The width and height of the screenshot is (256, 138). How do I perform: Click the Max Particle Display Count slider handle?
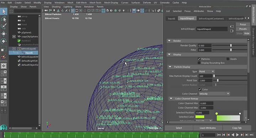point(214,76)
